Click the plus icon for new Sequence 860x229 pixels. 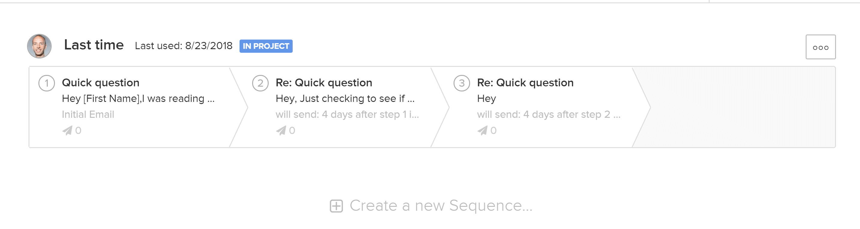click(x=336, y=206)
